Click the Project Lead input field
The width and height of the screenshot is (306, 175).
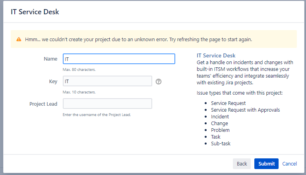pyautogui.click(x=107, y=104)
